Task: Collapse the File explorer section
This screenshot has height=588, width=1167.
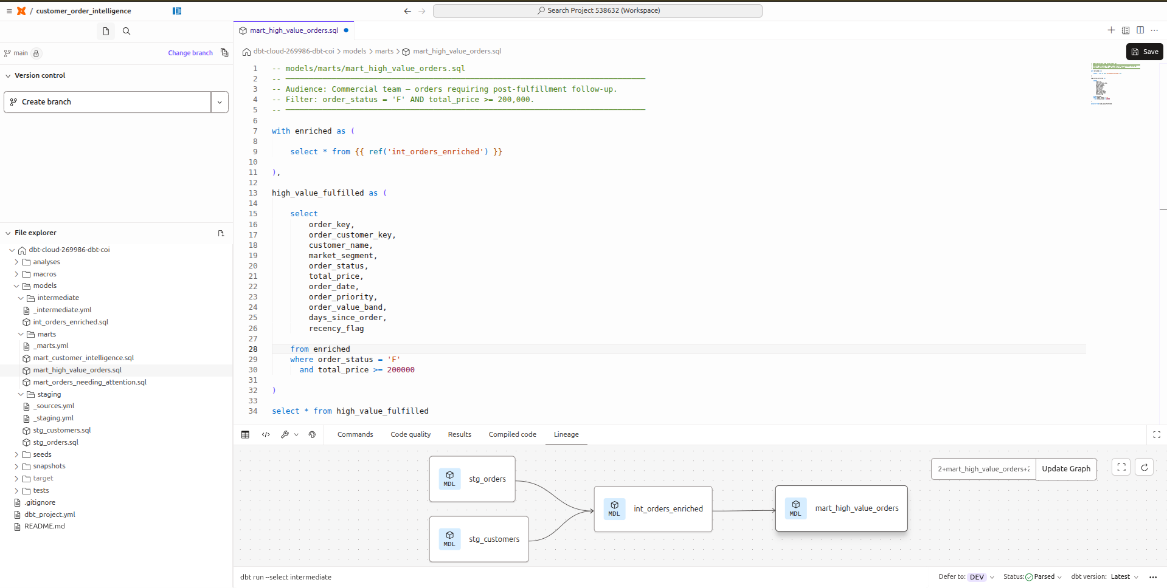Action: [x=8, y=233]
